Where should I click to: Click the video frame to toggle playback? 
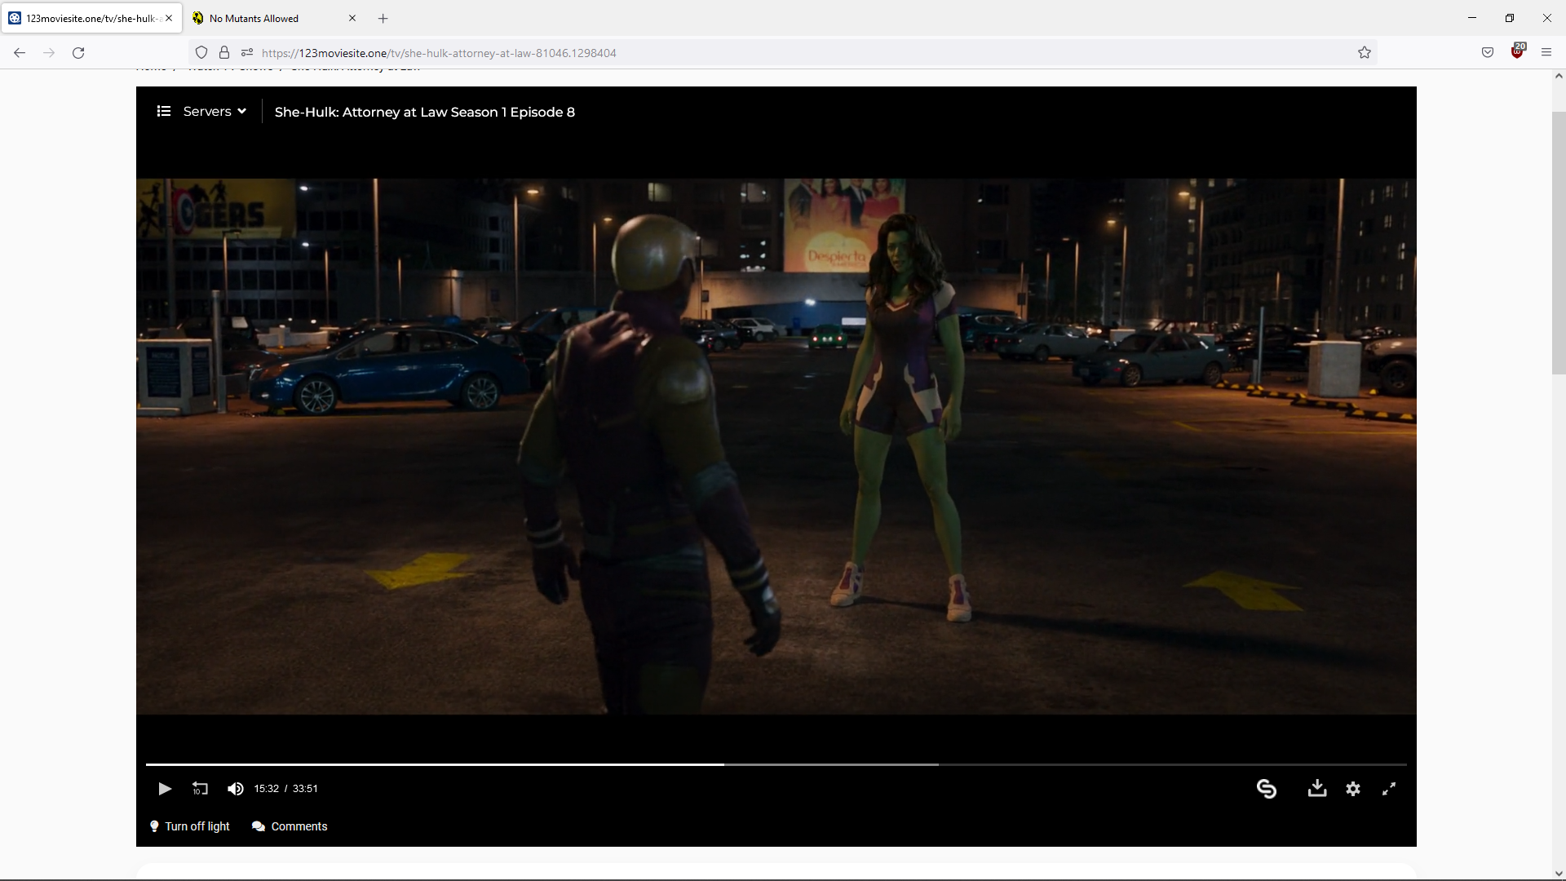tap(776, 446)
